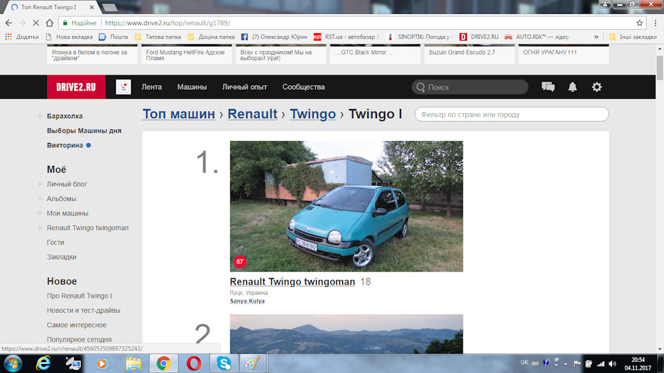Select the Топ Renault Twingo I tab
The width and height of the screenshot is (664, 373).
tap(49, 7)
